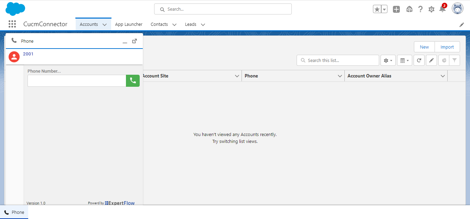Create a new item using the plus icon
Screen dimensions: 470x219
pyautogui.click(x=396, y=9)
